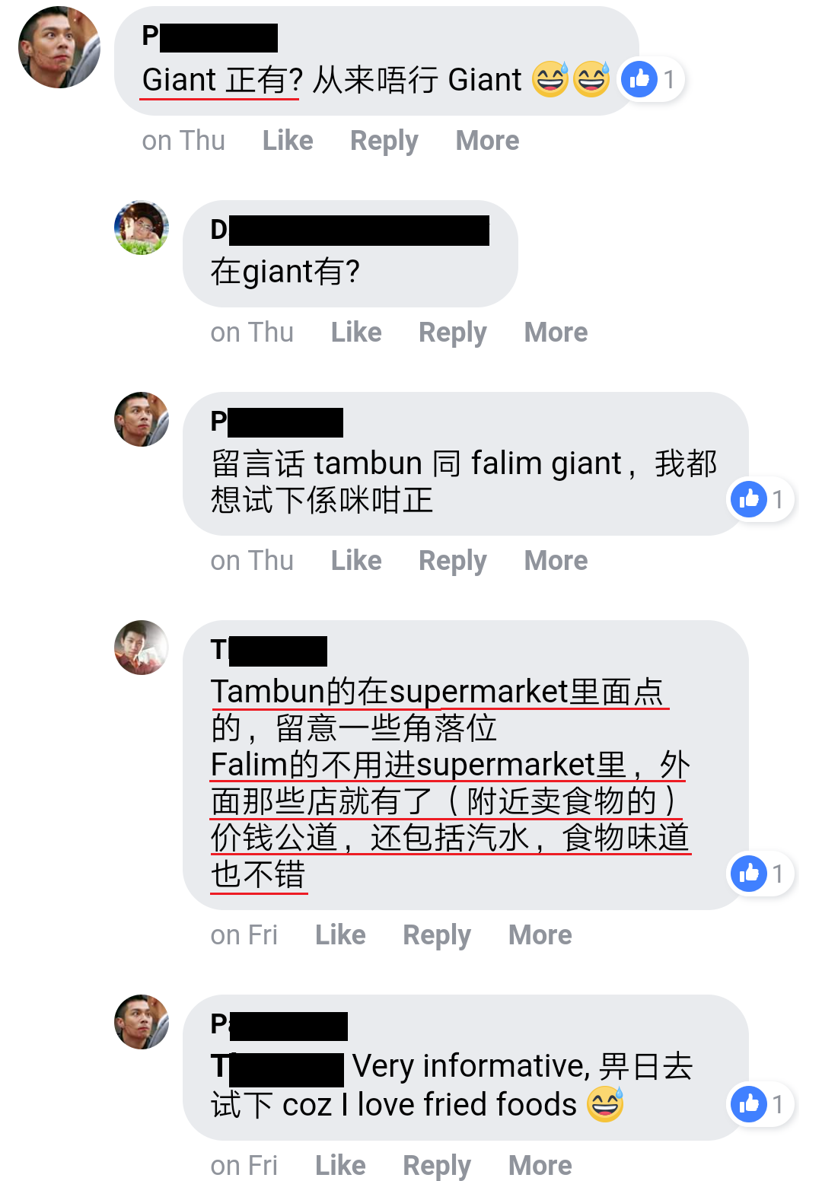822x1181 pixels.
Task: Like the 在giant有? comment
Action: pyautogui.click(x=356, y=333)
